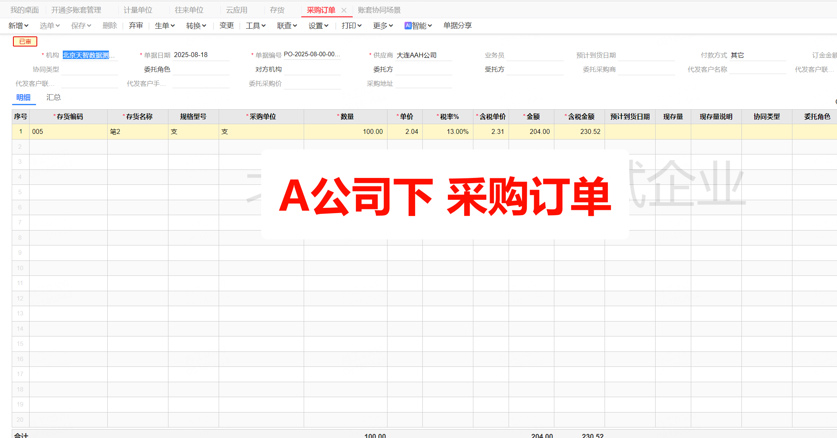The image size is (837, 438).
Task: Click the 委托采购商 input field
Action: (646, 70)
